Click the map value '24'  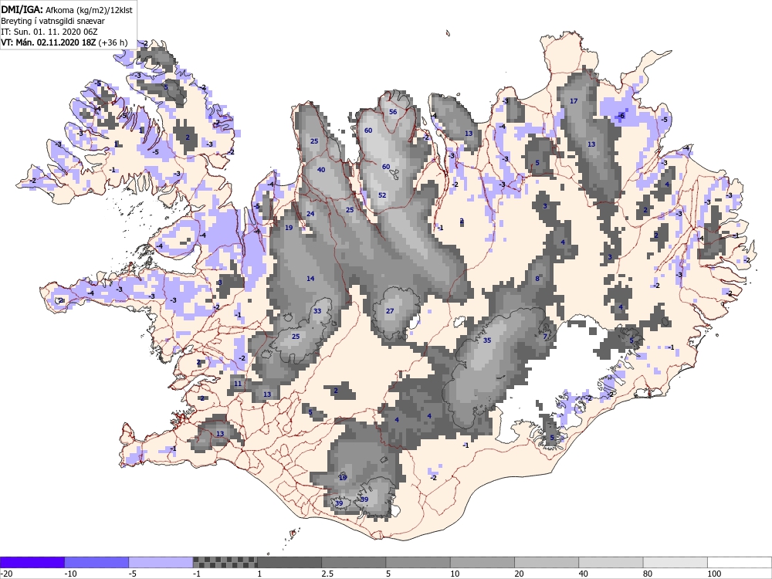[x=310, y=214]
